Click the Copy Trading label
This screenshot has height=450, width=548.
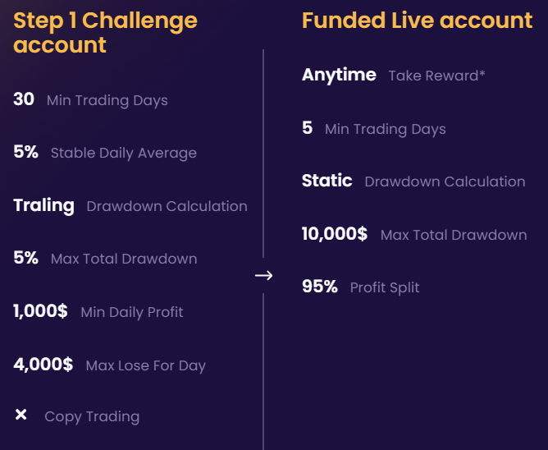[92, 416]
